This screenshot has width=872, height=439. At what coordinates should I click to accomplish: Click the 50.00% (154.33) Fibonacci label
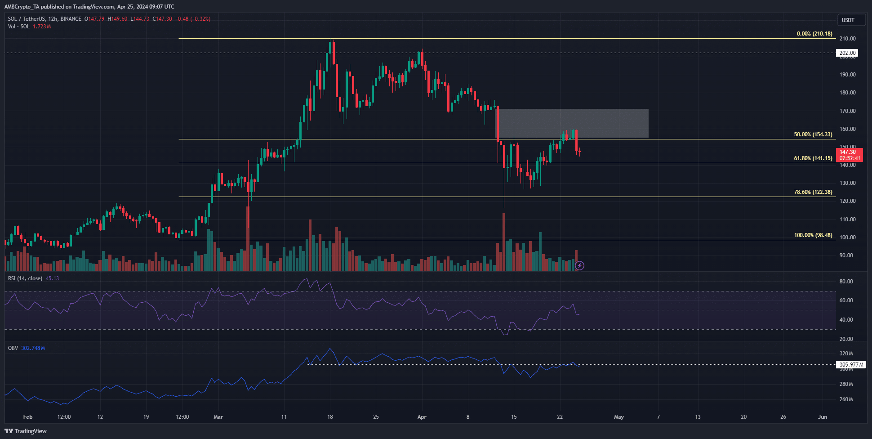click(813, 134)
